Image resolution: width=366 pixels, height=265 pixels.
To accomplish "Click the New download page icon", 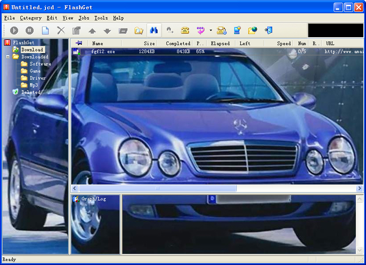I will pos(45,31).
